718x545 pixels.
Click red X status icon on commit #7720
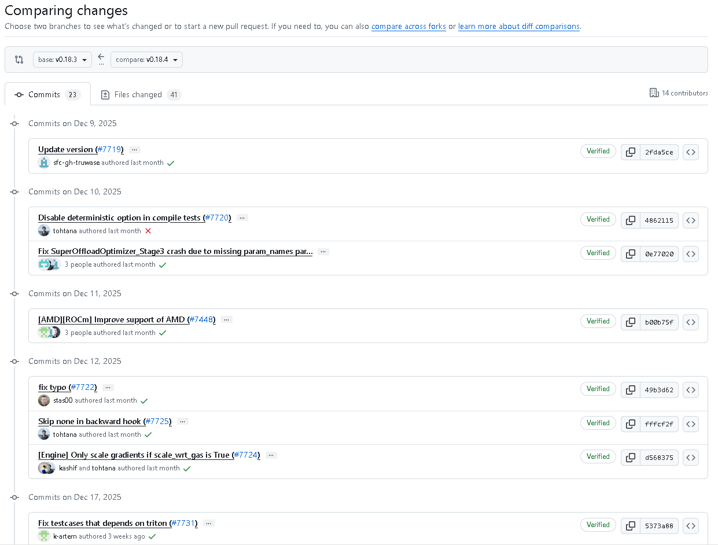(x=148, y=230)
